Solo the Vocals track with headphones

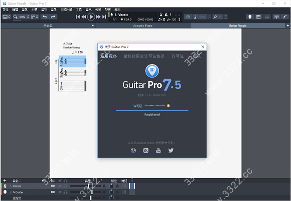(x=65, y=186)
